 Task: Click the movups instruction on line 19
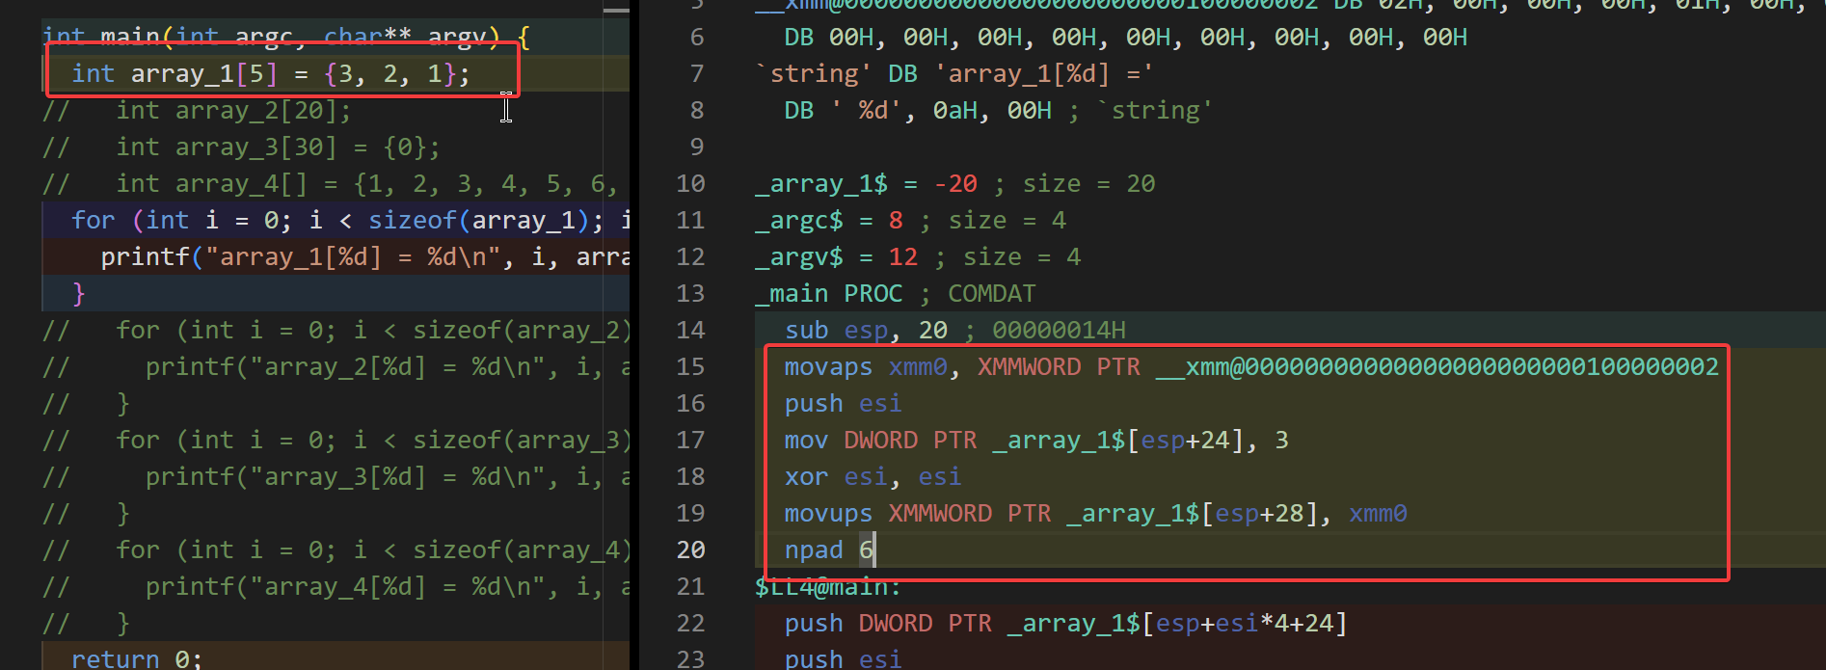tap(827, 514)
